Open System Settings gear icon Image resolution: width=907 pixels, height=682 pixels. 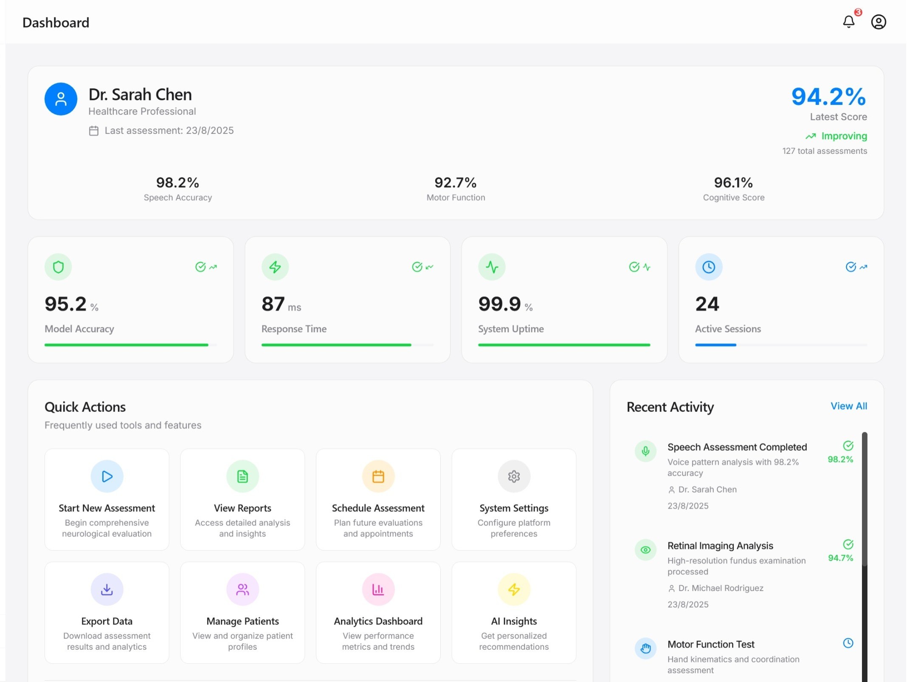[514, 476]
